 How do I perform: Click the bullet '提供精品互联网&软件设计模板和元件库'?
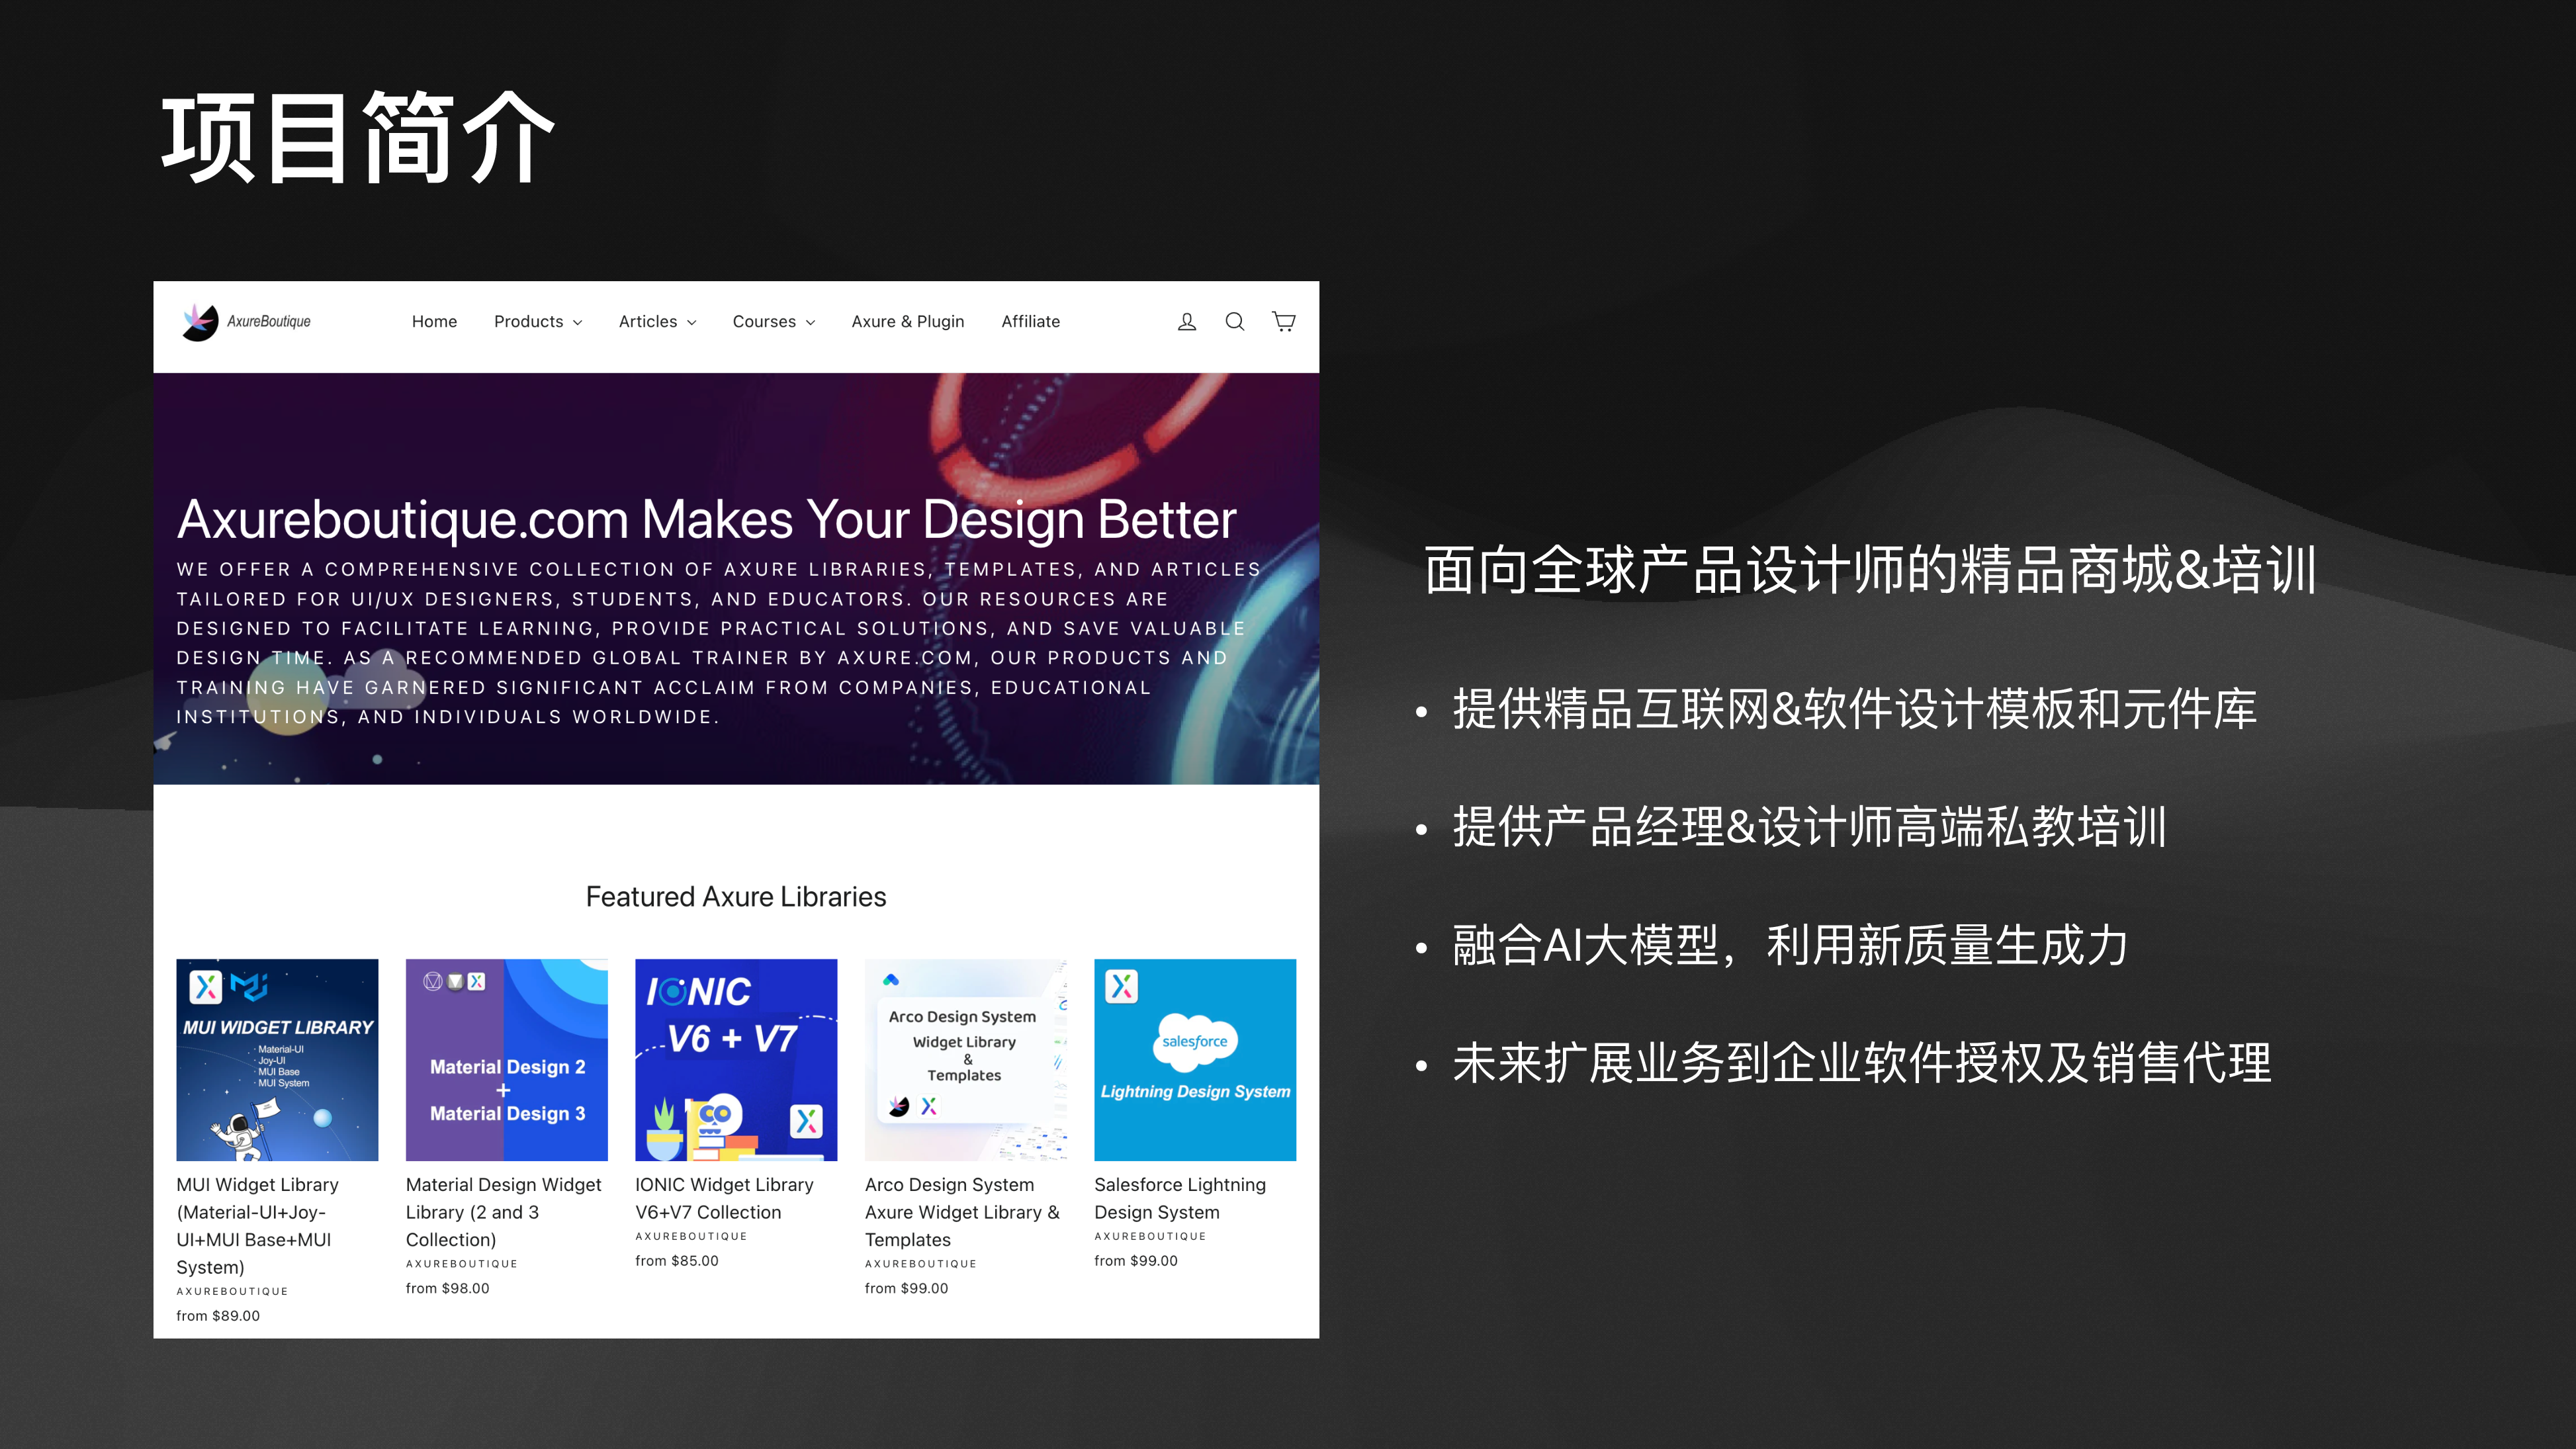pyautogui.click(x=1854, y=709)
